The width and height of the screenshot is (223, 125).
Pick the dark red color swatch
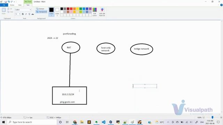tap(68, 9)
